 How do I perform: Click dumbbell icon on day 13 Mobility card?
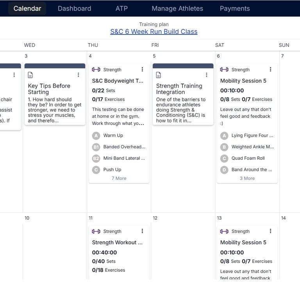coord(224,231)
